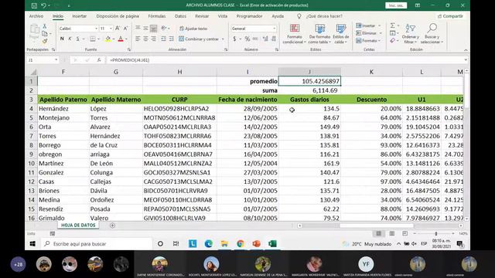The image size is (495, 278).
Task: Apply the yellow fill color bucket
Action: 108,39
